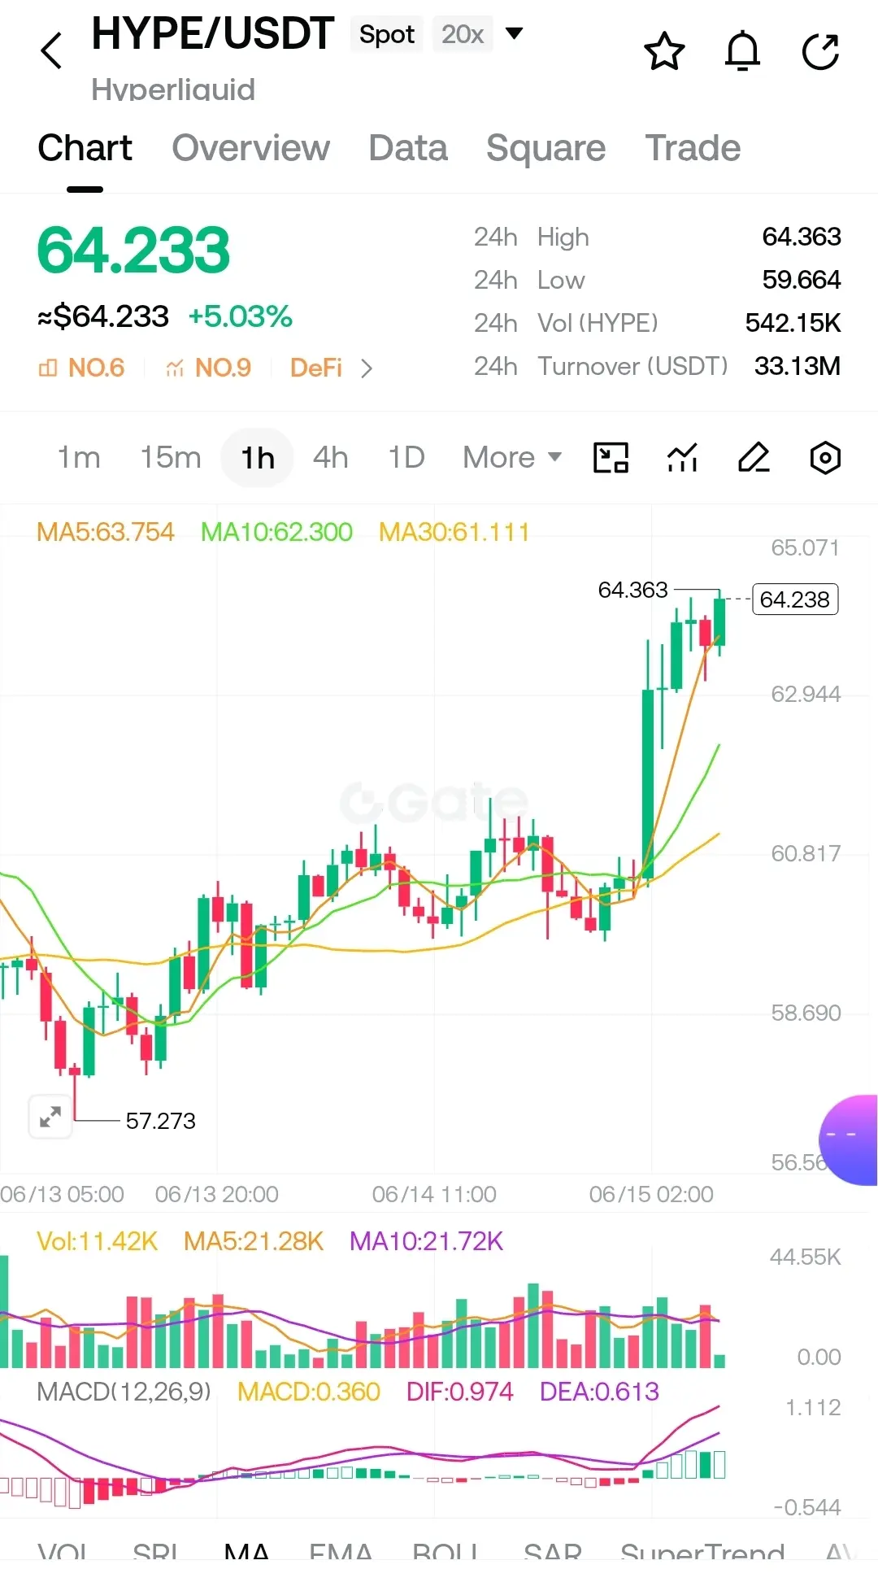Tap the DEA:0.613 value

599,1392
